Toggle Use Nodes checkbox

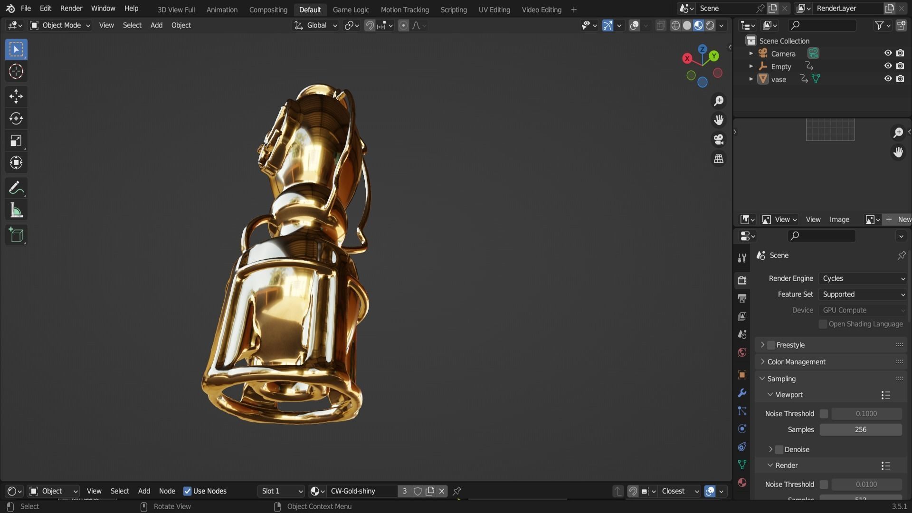coord(187,491)
